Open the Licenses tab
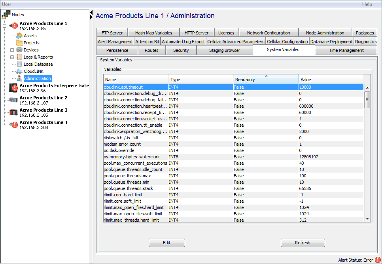382x264 pixels. pyautogui.click(x=226, y=33)
